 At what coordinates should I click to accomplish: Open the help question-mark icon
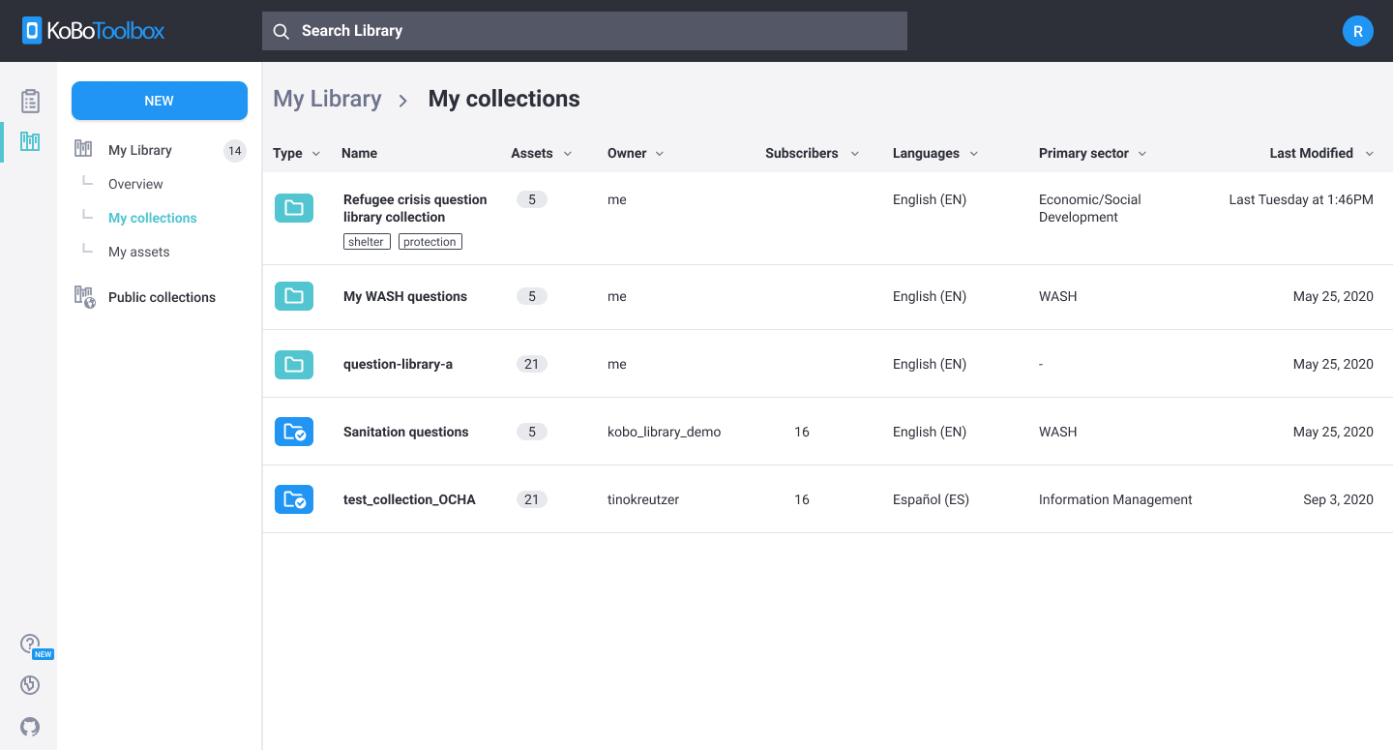29,643
